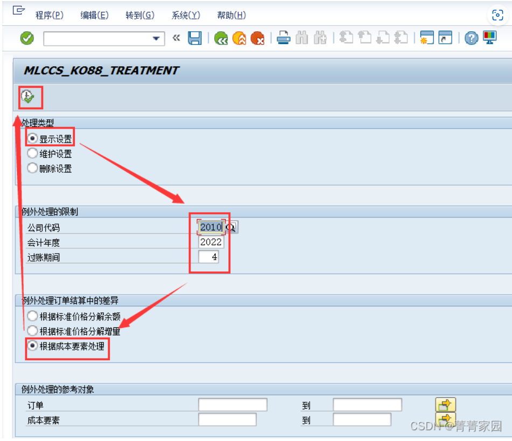Image resolution: width=512 pixels, height=441 pixels.
Task: Click the 订单 to-value input field
Action: 367,405
